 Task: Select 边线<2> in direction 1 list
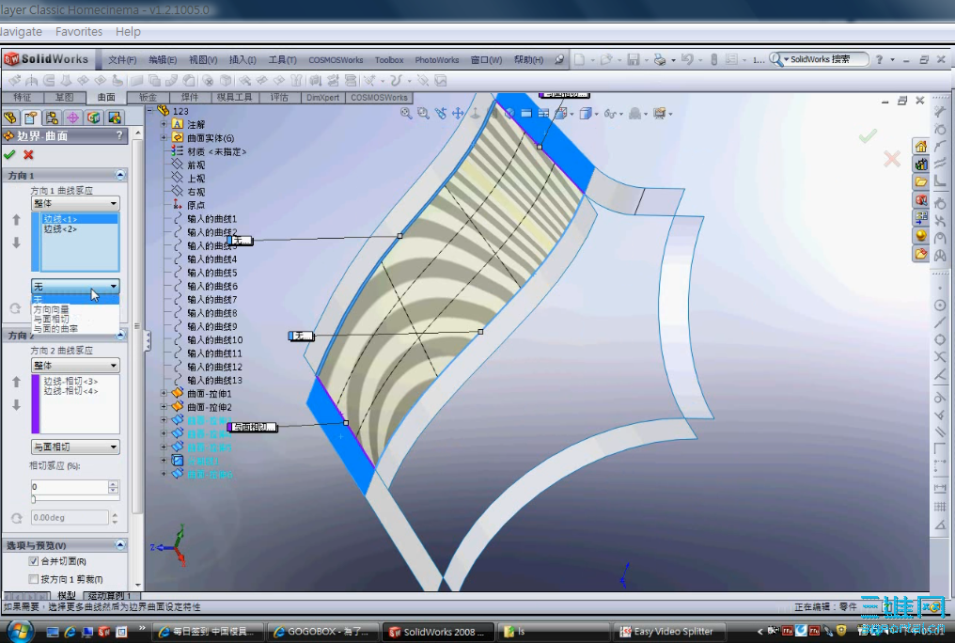coord(60,229)
